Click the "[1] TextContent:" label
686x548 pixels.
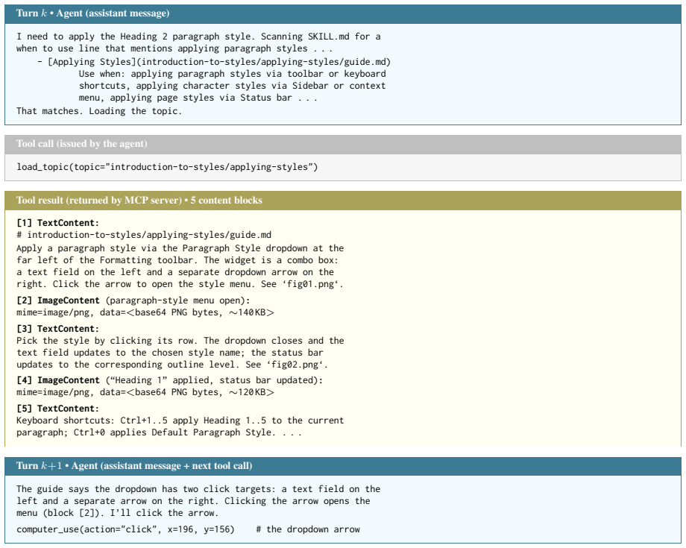coord(57,223)
